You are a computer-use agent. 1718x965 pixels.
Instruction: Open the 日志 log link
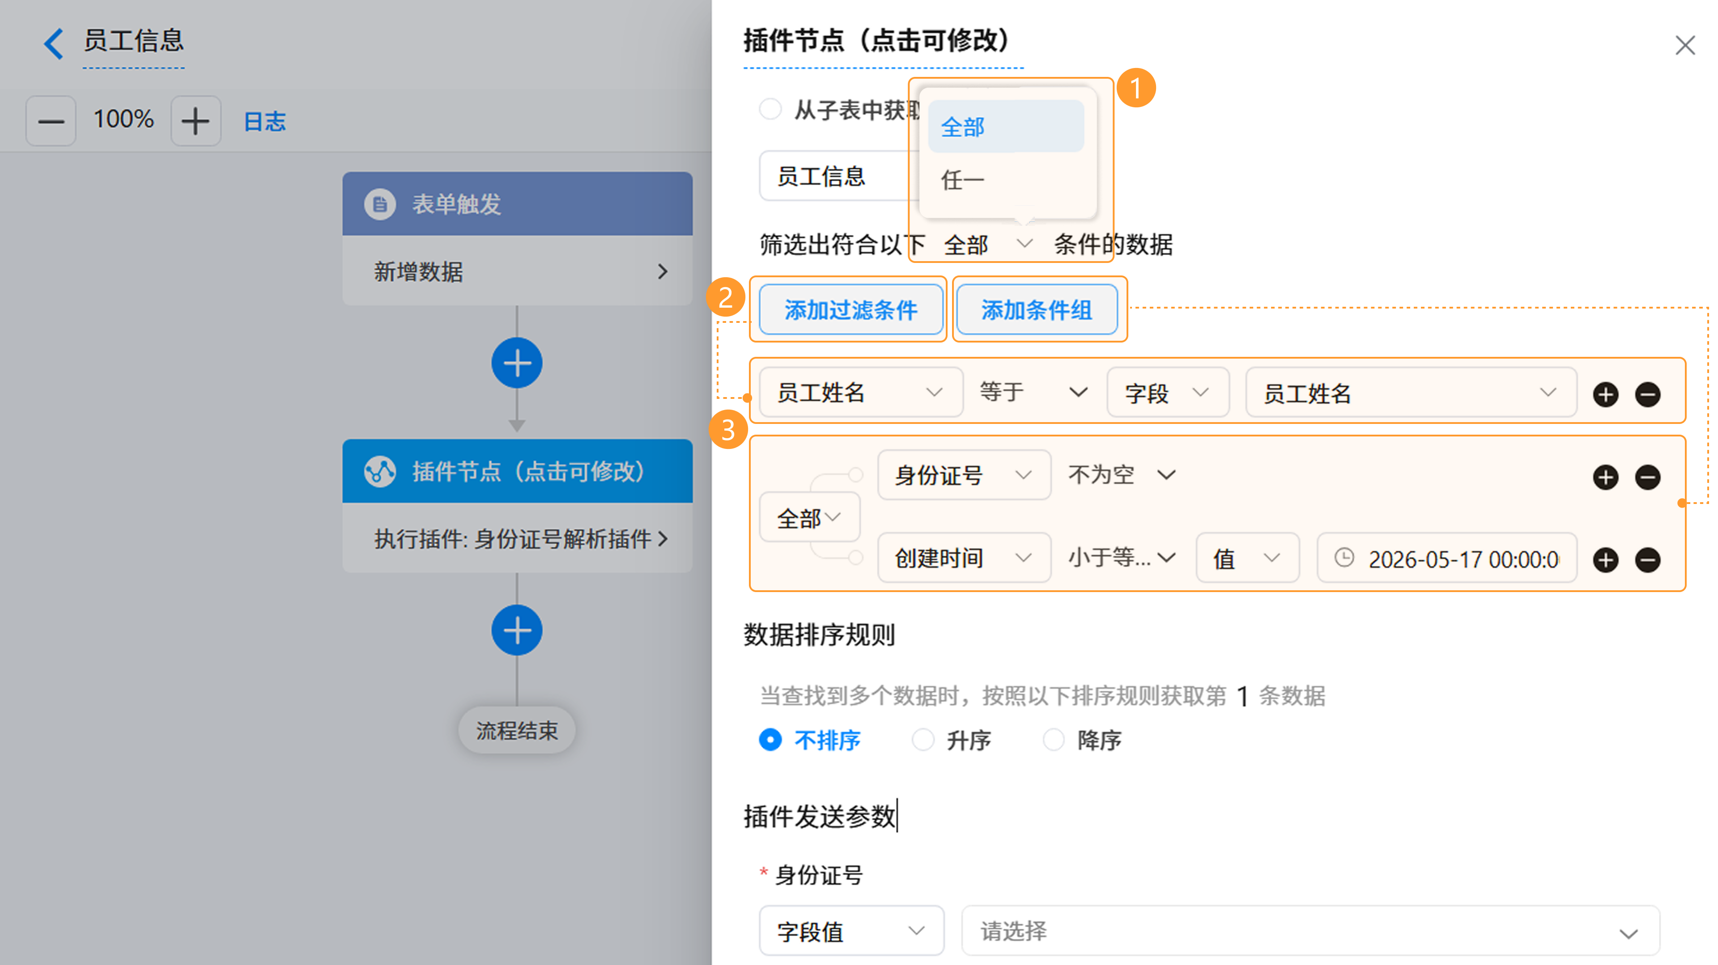265,121
